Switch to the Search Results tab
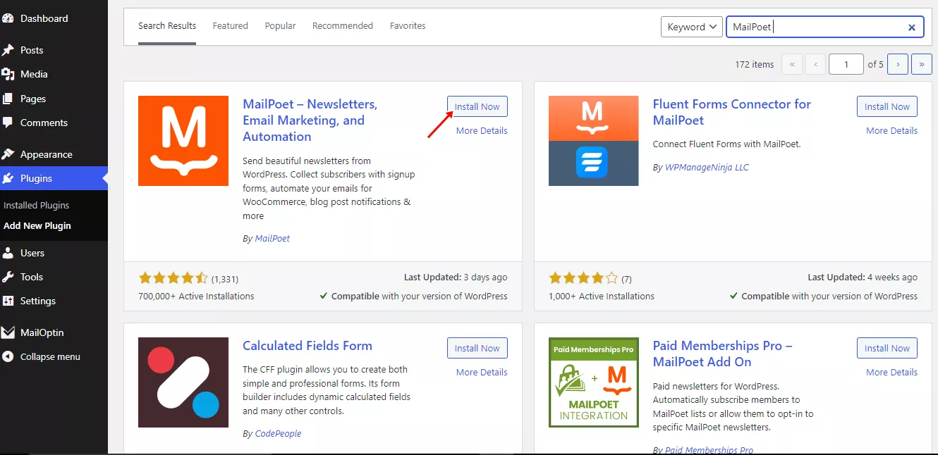938x455 pixels. [x=167, y=26]
